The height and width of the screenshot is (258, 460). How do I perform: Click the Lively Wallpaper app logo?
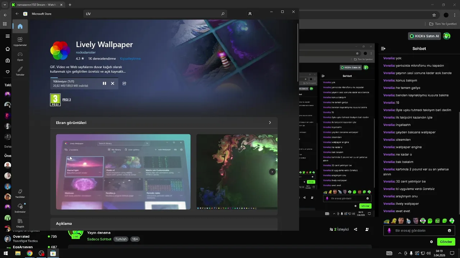pyautogui.click(x=60, y=50)
